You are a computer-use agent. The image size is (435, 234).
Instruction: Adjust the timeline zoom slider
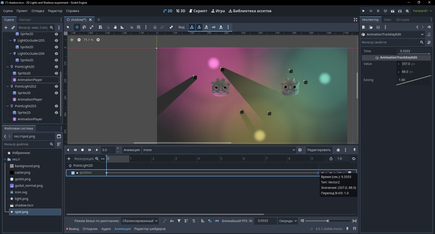(328, 221)
